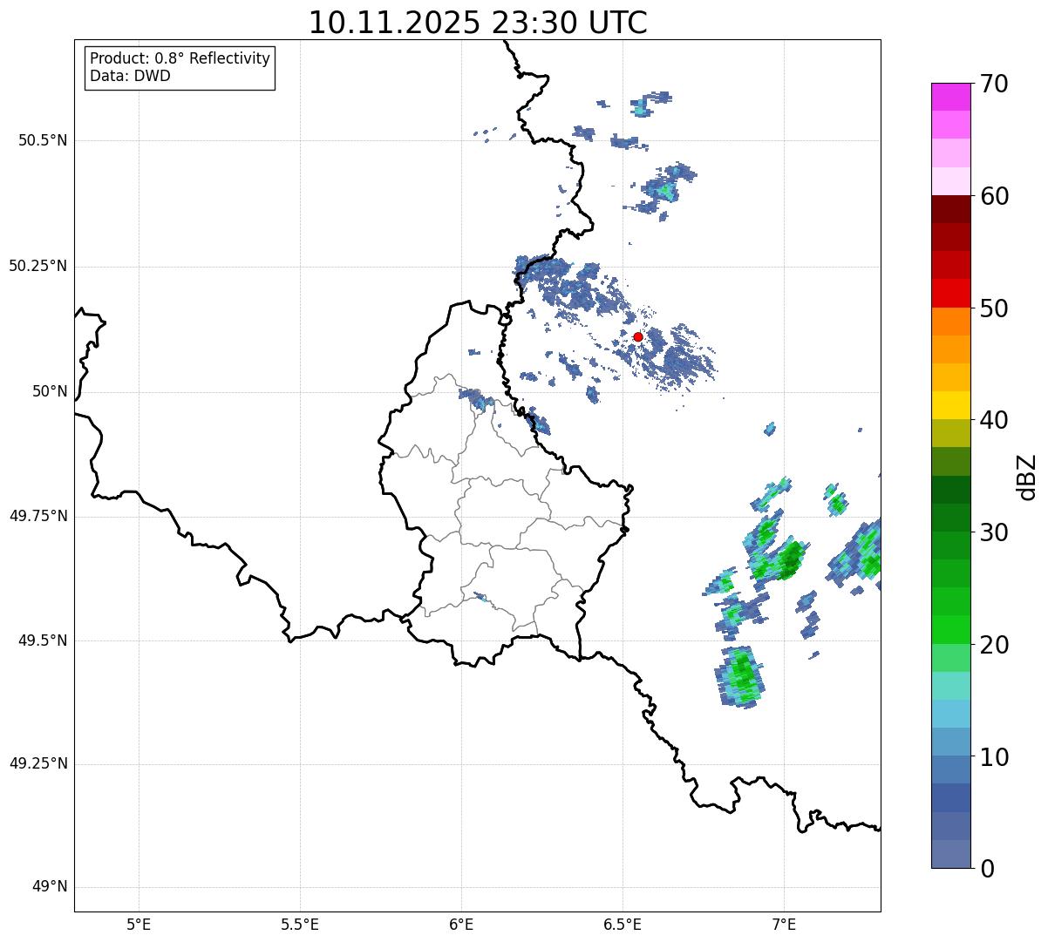Viewport: 1048px width, 942px height.
Task: Click 'Product: 0.8° Reflectivity' legend text
Action: point(180,58)
